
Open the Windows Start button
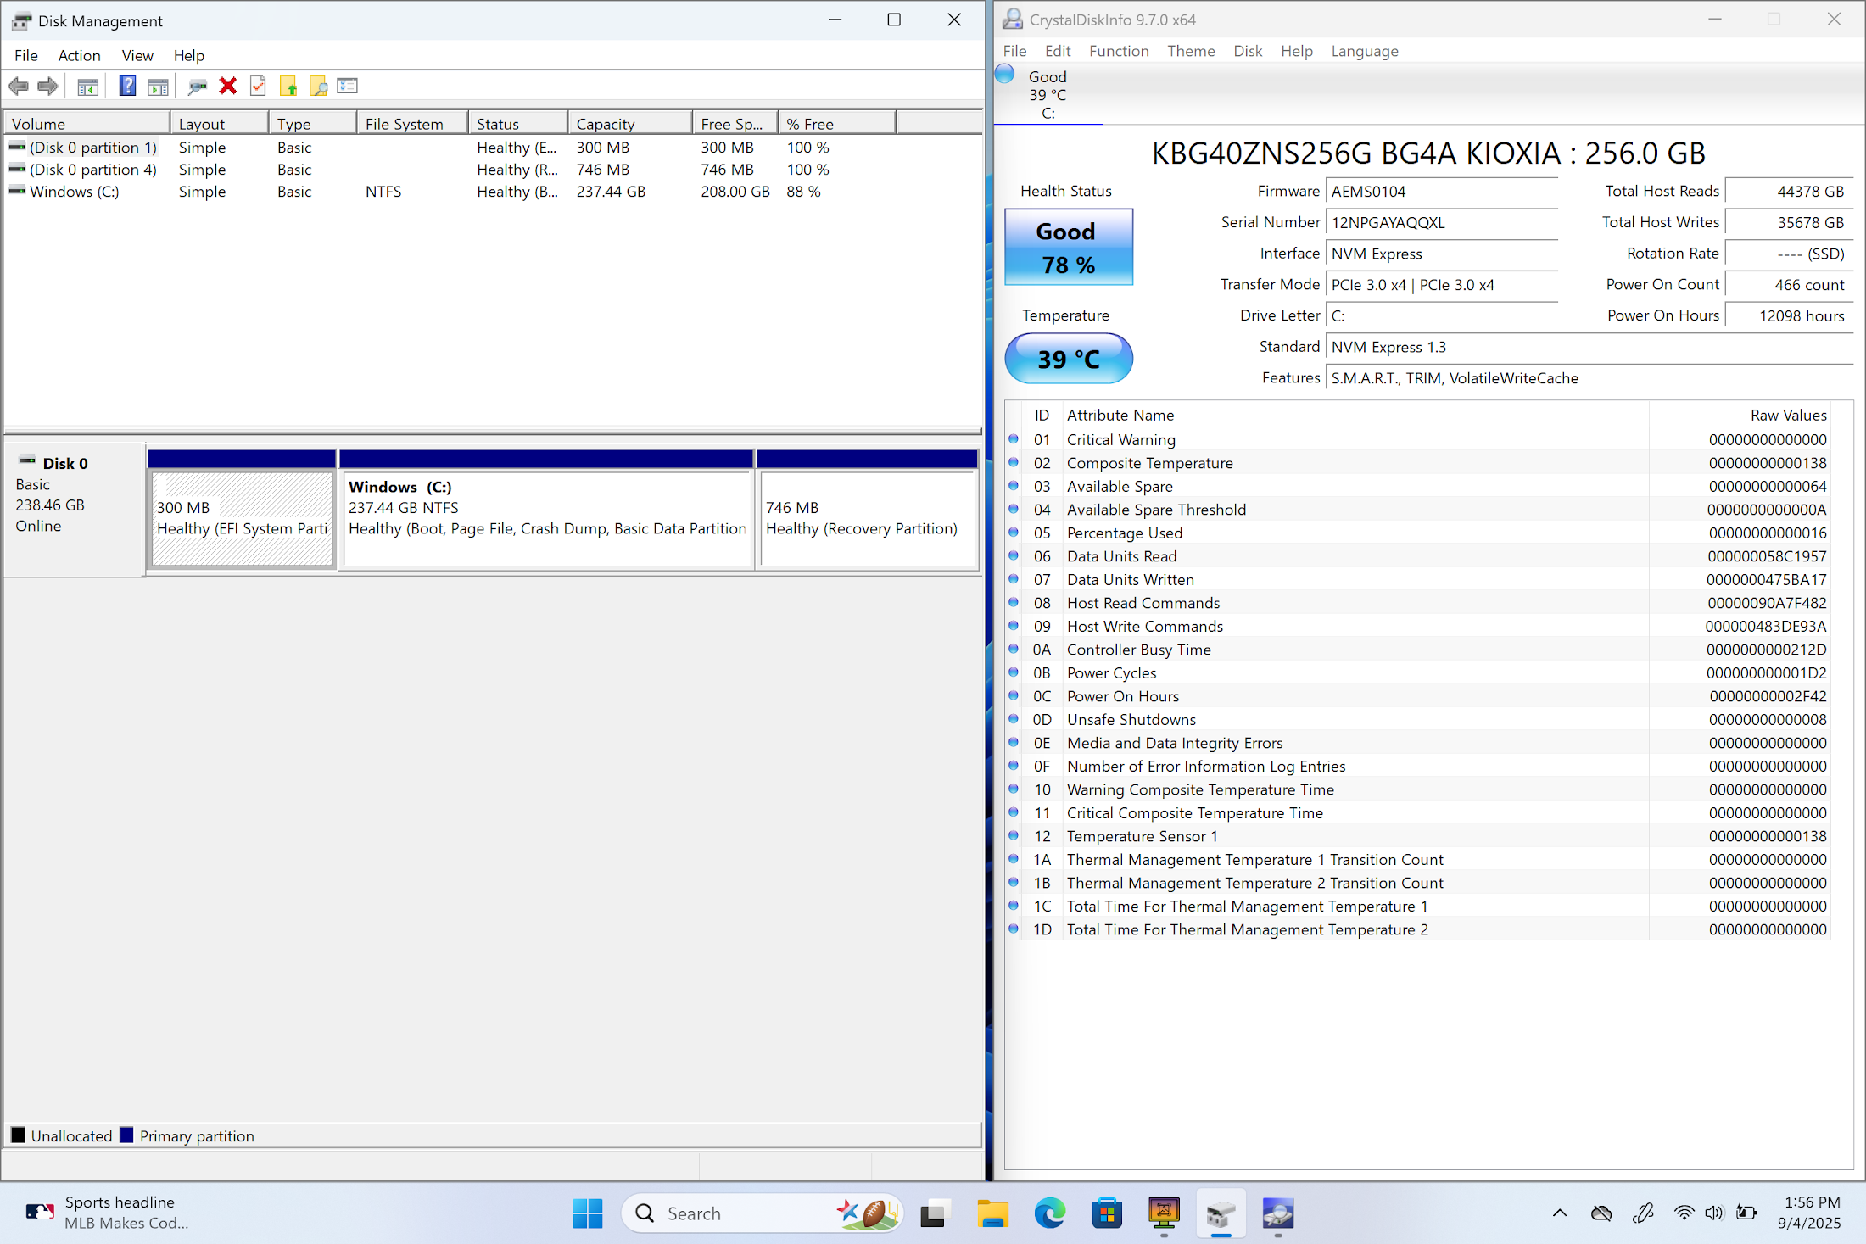pos(587,1213)
